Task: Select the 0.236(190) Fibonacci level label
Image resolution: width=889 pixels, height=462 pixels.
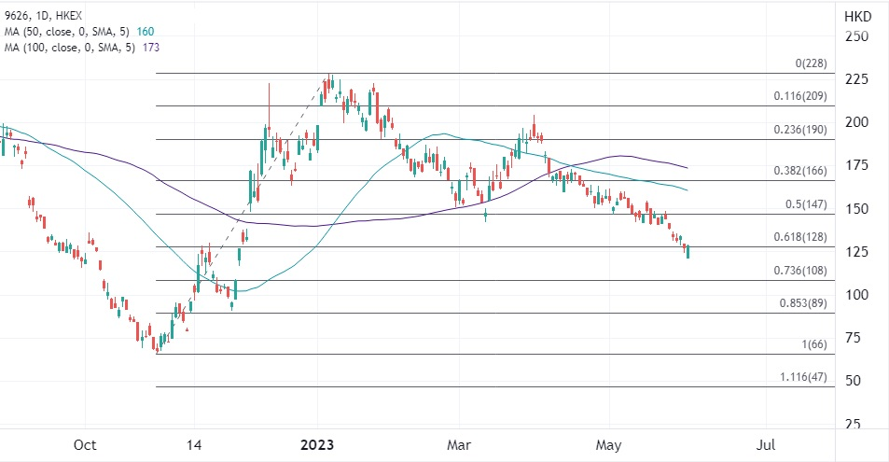Action: click(800, 130)
